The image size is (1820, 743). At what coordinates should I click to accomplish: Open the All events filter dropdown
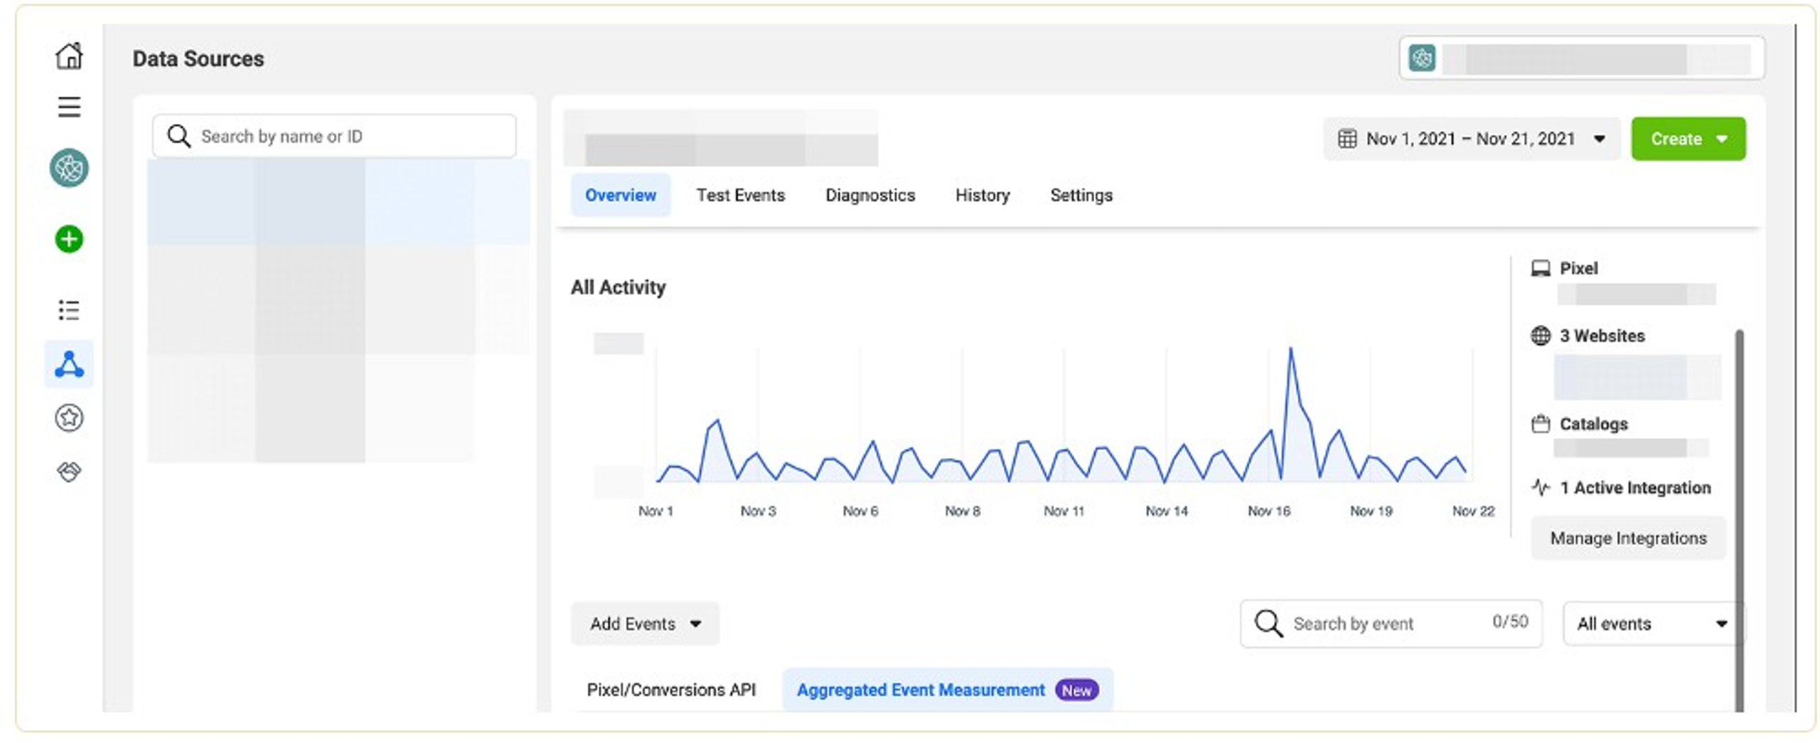[x=1652, y=624]
